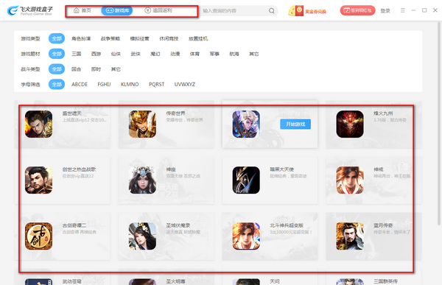
Task: Select the 放置挂机 game type filter
Action: pos(198,38)
